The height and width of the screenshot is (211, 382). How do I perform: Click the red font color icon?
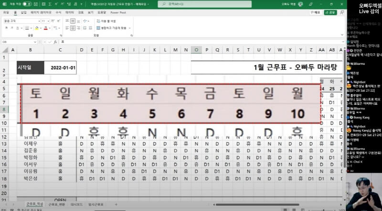pyautogui.click(x=45, y=28)
